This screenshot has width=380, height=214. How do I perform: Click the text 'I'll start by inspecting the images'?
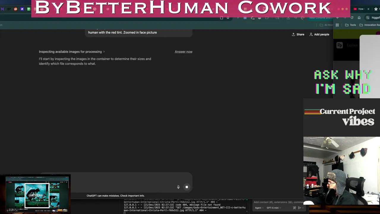click(95, 61)
